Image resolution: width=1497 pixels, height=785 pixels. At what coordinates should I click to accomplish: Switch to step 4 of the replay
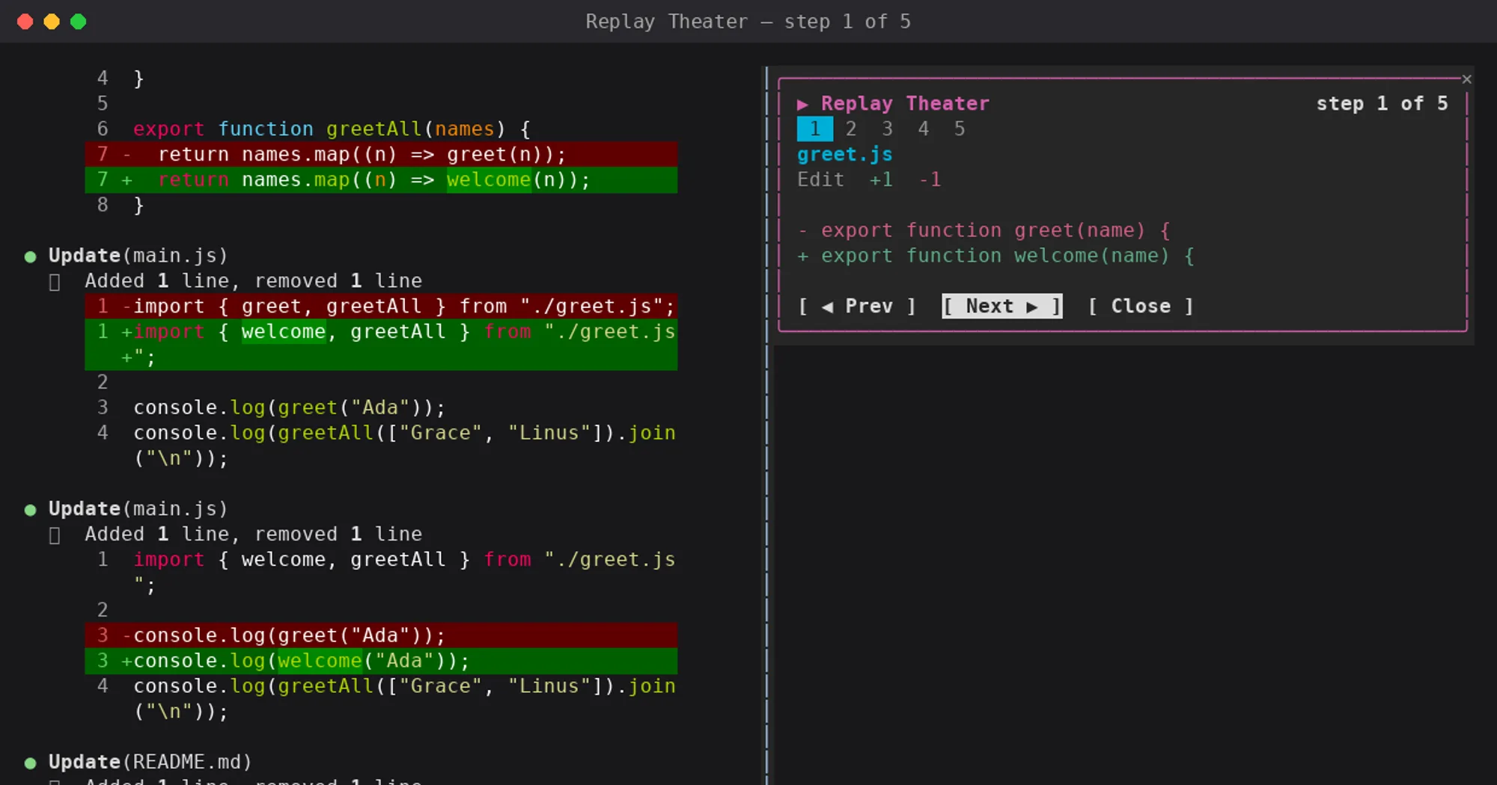923,129
